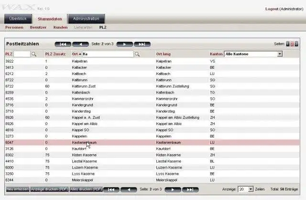Sort by Ort lang column header

163,54
